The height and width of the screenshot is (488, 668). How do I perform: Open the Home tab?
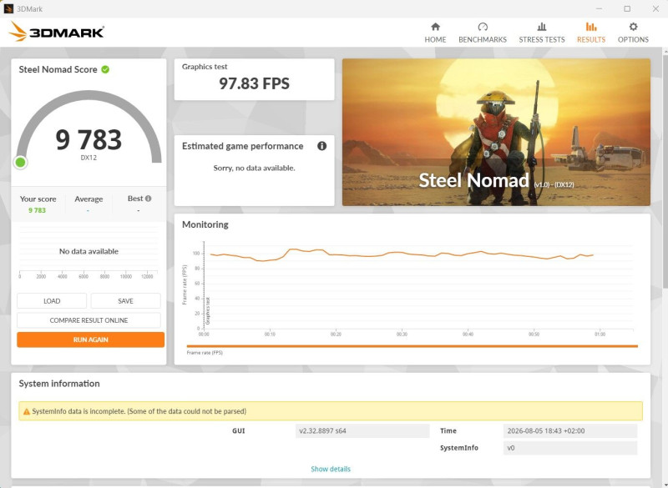[x=435, y=33]
